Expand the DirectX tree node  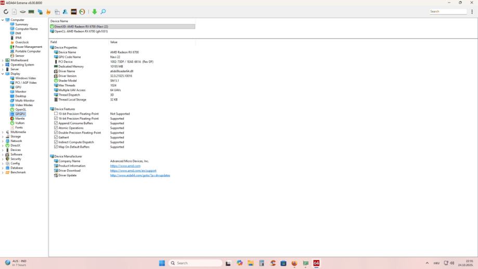coord(3,146)
